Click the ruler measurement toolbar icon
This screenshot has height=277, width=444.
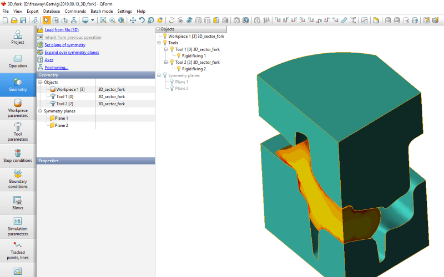click(x=344, y=20)
